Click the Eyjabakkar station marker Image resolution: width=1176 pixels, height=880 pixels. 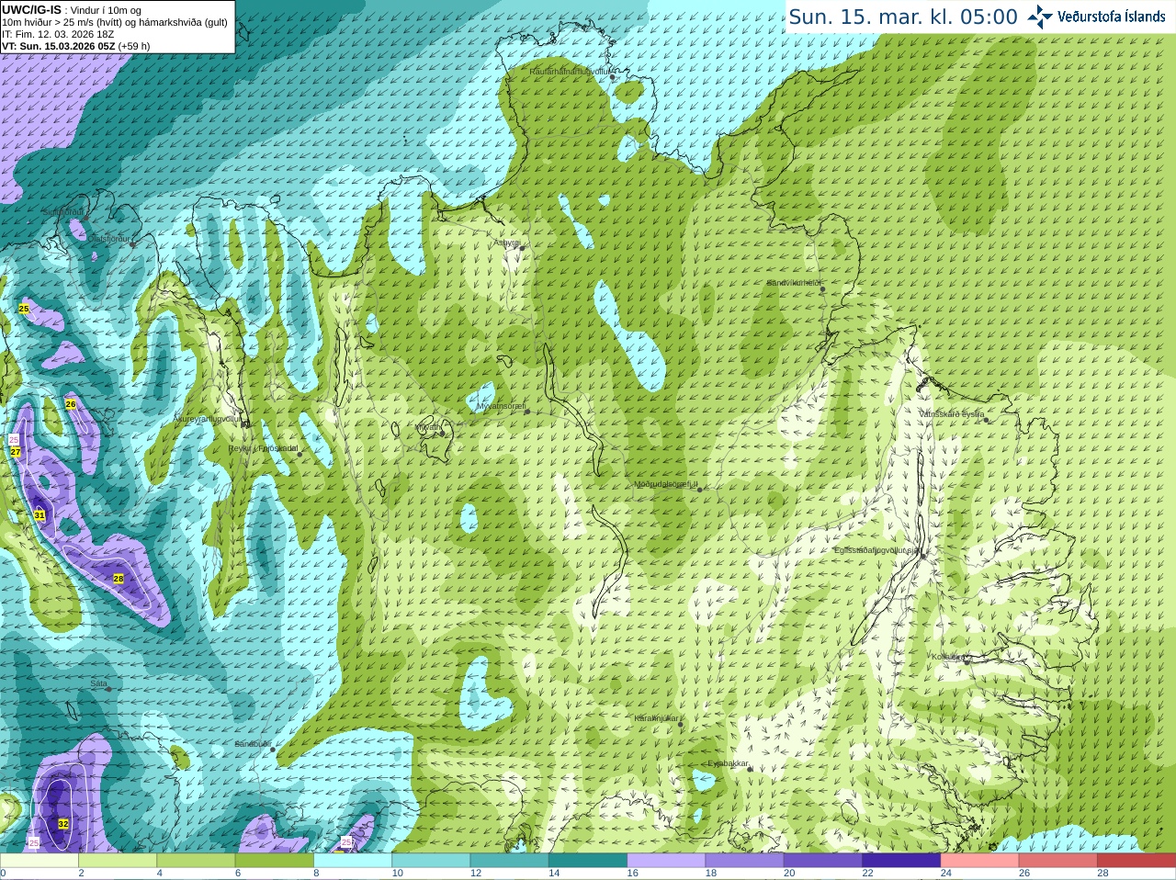click(751, 769)
